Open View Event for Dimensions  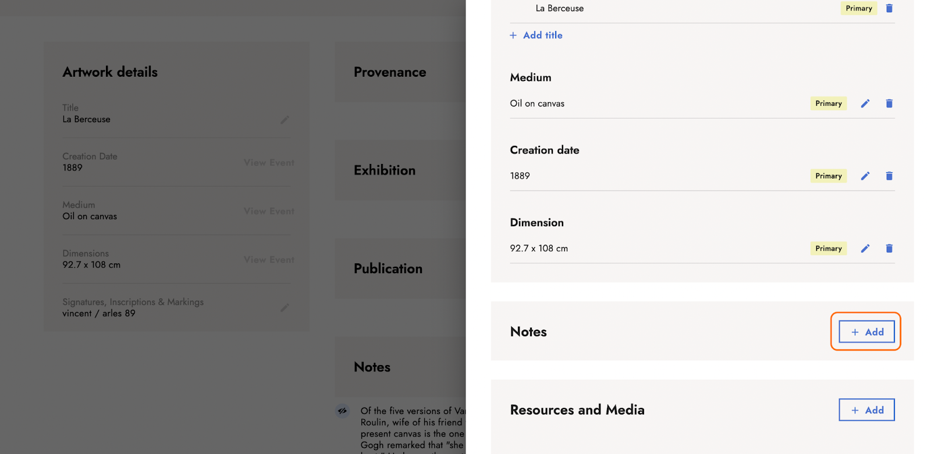(269, 260)
